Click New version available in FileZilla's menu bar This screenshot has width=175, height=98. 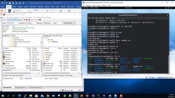44,17
